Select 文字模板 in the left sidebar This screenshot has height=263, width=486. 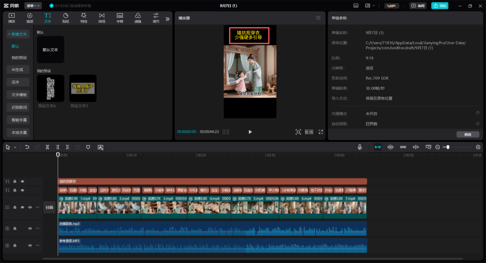click(x=19, y=95)
